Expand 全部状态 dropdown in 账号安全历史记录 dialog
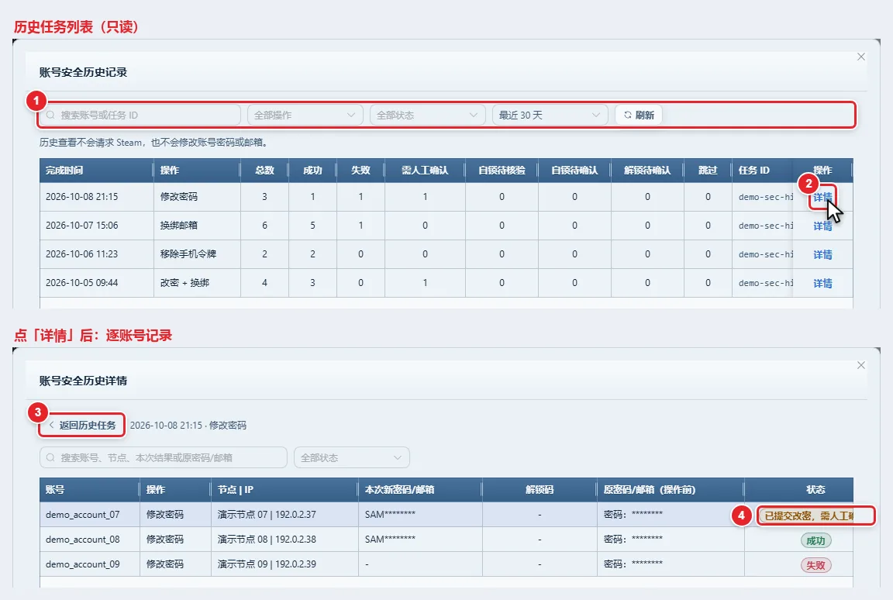 (x=427, y=115)
